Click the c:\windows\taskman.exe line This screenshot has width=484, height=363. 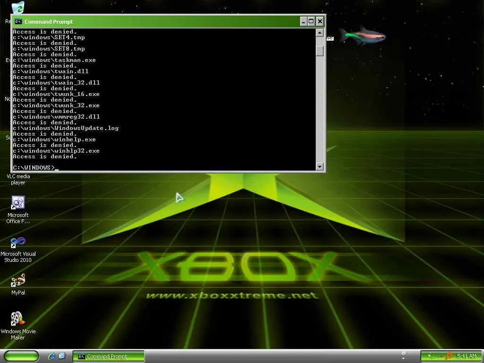pos(54,60)
